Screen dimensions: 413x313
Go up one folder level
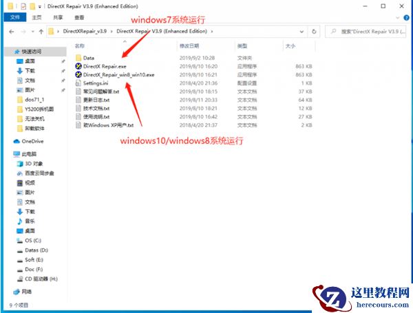tap(41, 32)
